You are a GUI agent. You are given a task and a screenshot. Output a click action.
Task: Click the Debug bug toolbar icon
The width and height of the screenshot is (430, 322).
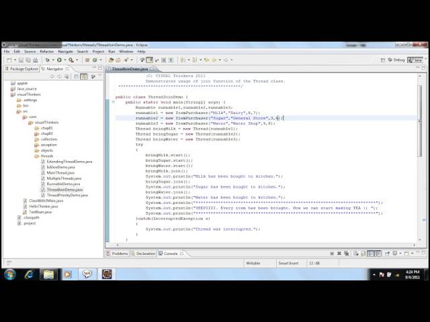click(48, 60)
